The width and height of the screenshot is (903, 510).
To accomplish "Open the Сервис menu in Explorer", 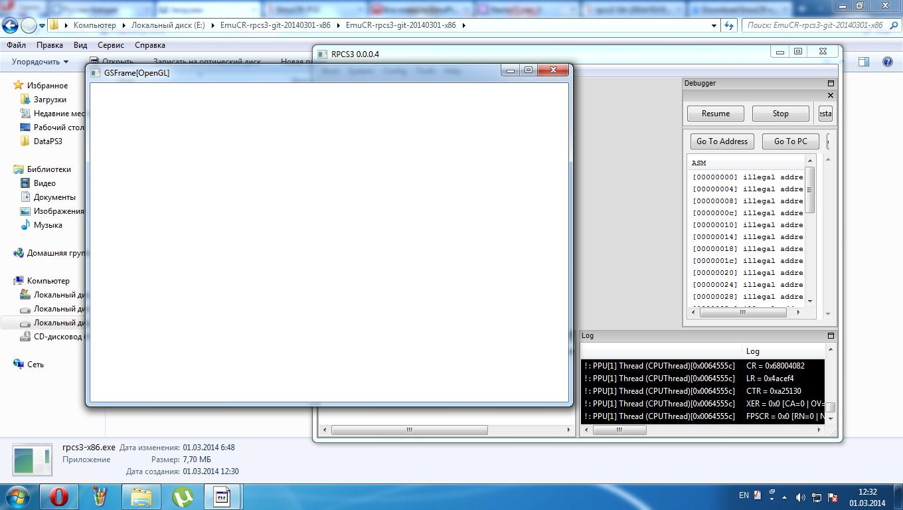I will click(111, 45).
